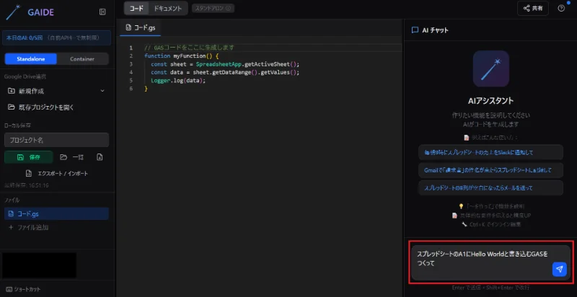This screenshot has height=297, width=577.
Task: Click the 共有 share button
Action: point(533,9)
